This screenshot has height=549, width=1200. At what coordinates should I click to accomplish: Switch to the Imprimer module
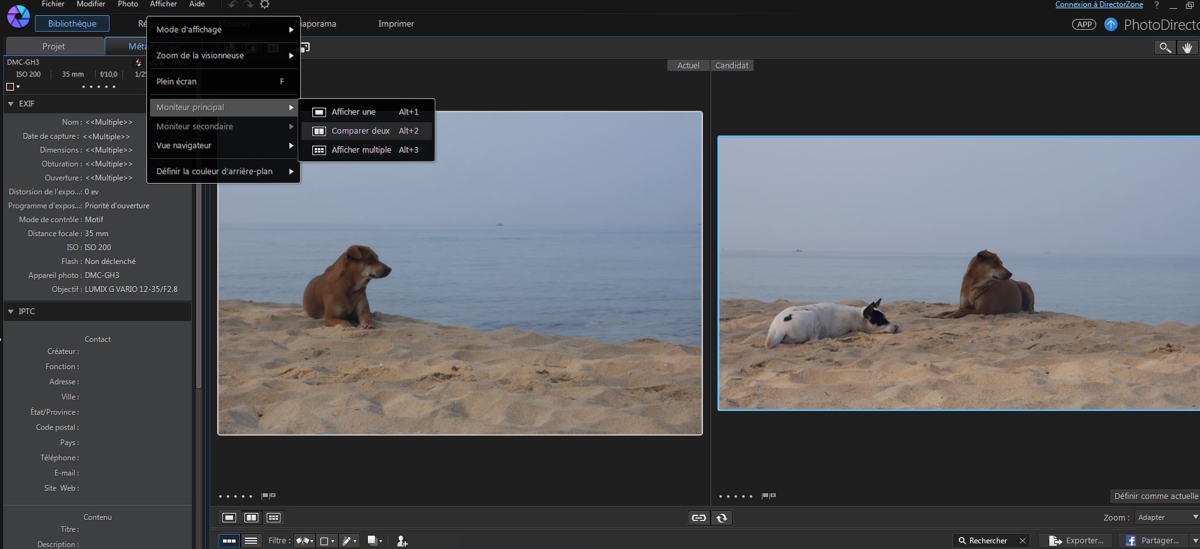pos(396,24)
